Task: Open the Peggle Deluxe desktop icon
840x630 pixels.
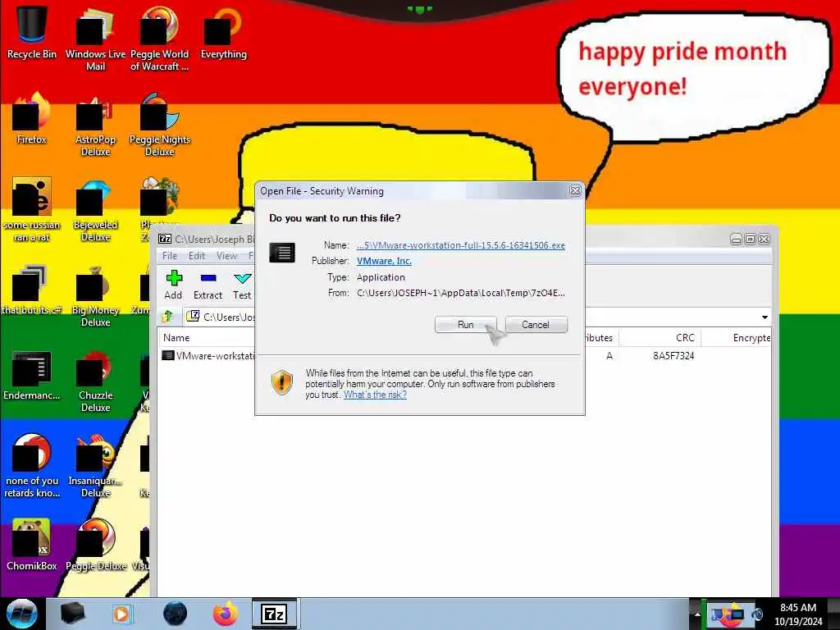Action: [x=95, y=546]
